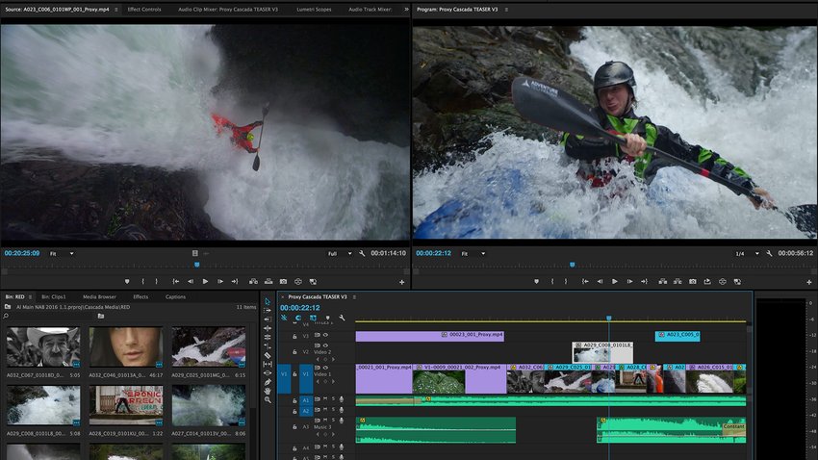818x460 pixels.
Task: Click Extract button in Program monitor
Action: click(x=677, y=282)
